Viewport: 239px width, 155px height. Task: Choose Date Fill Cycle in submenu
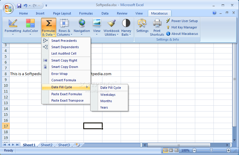pyautogui.click(x=109, y=88)
